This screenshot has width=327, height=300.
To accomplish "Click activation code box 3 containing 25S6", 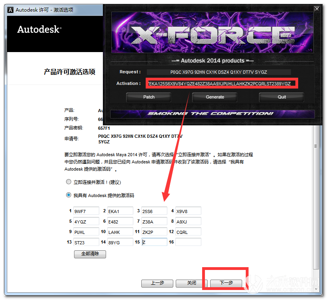I will click(x=154, y=211).
